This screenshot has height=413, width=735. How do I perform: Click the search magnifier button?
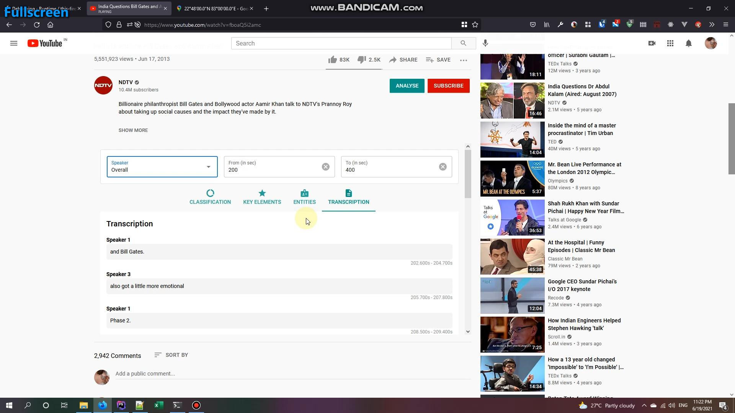click(x=463, y=43)
